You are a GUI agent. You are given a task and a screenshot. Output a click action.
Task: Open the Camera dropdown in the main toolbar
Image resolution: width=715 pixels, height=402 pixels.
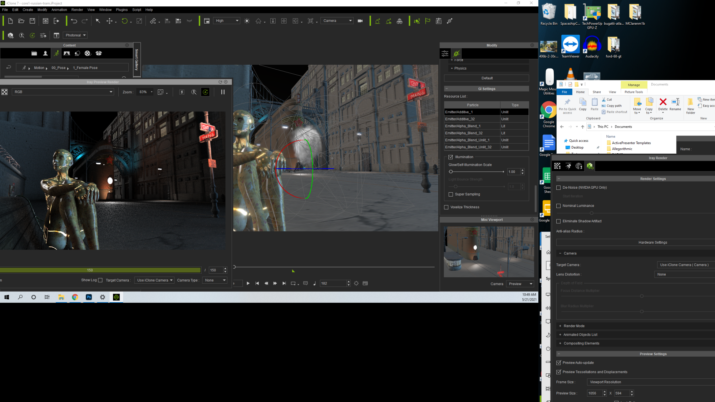(x=337, y=21)
